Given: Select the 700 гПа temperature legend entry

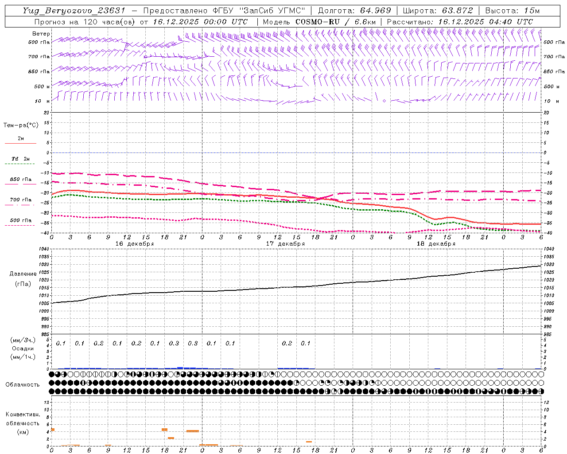Looking at the screenshot, I should [20, 200].
